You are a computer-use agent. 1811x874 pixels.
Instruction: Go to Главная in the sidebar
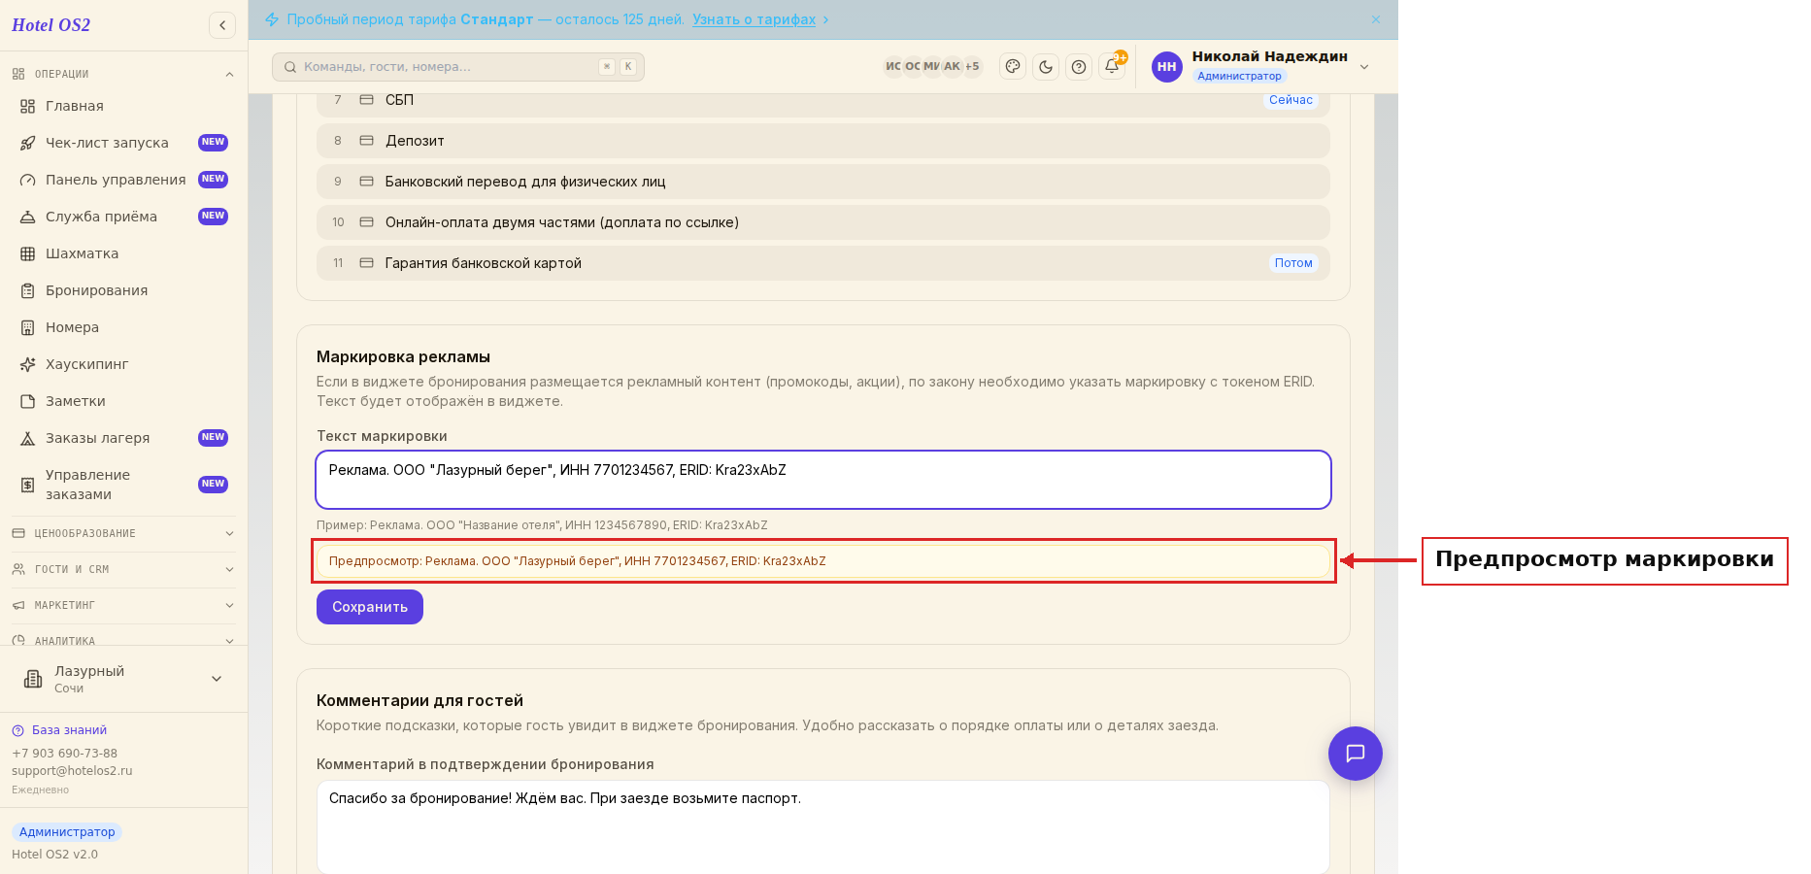pyautogui.click(x=123, y=106)
